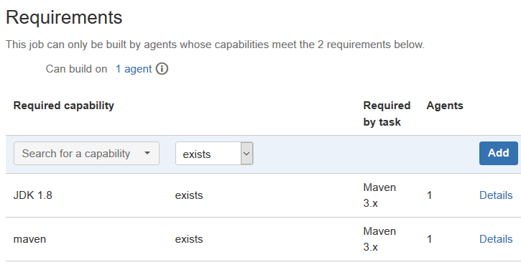Open the Search for a capability dropdown

[x=86, y=154]
